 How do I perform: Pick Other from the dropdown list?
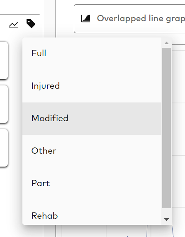pos(92,151)
